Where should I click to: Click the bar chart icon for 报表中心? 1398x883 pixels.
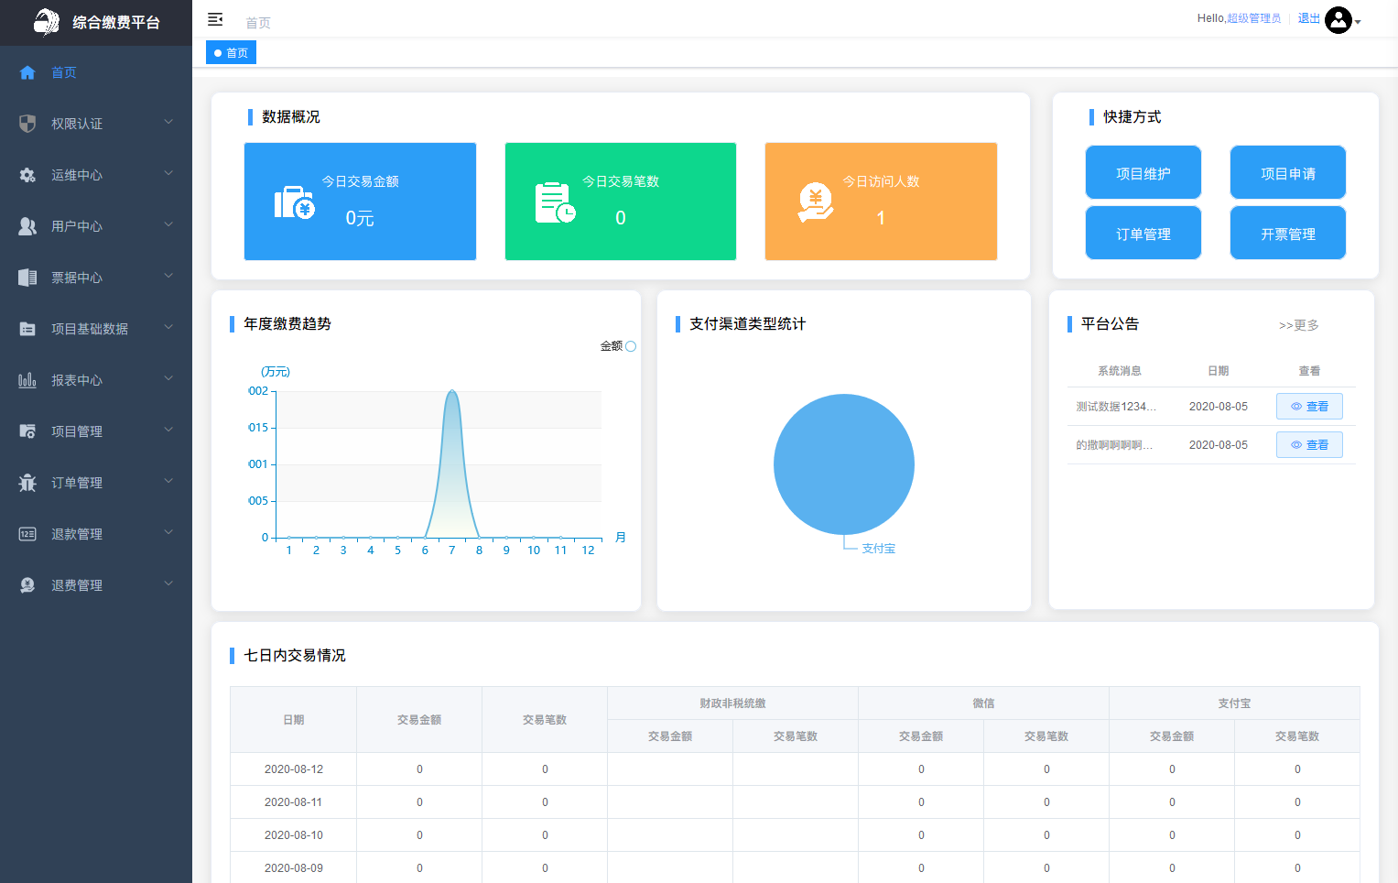tap(27, 380)
